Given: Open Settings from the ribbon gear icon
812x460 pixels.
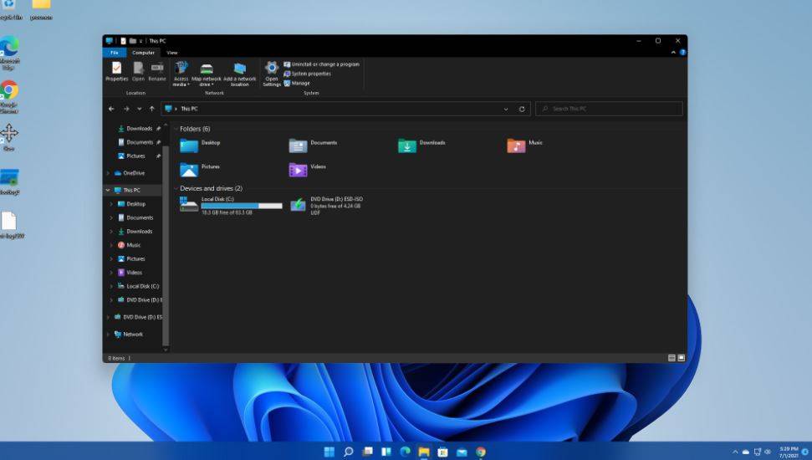Looking at the screenshot, I should tap(271, 74).
